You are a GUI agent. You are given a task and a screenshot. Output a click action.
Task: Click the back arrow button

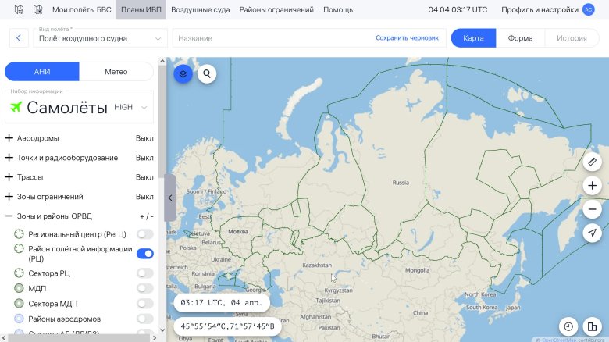pyautogui.click(x=18, y=38)
